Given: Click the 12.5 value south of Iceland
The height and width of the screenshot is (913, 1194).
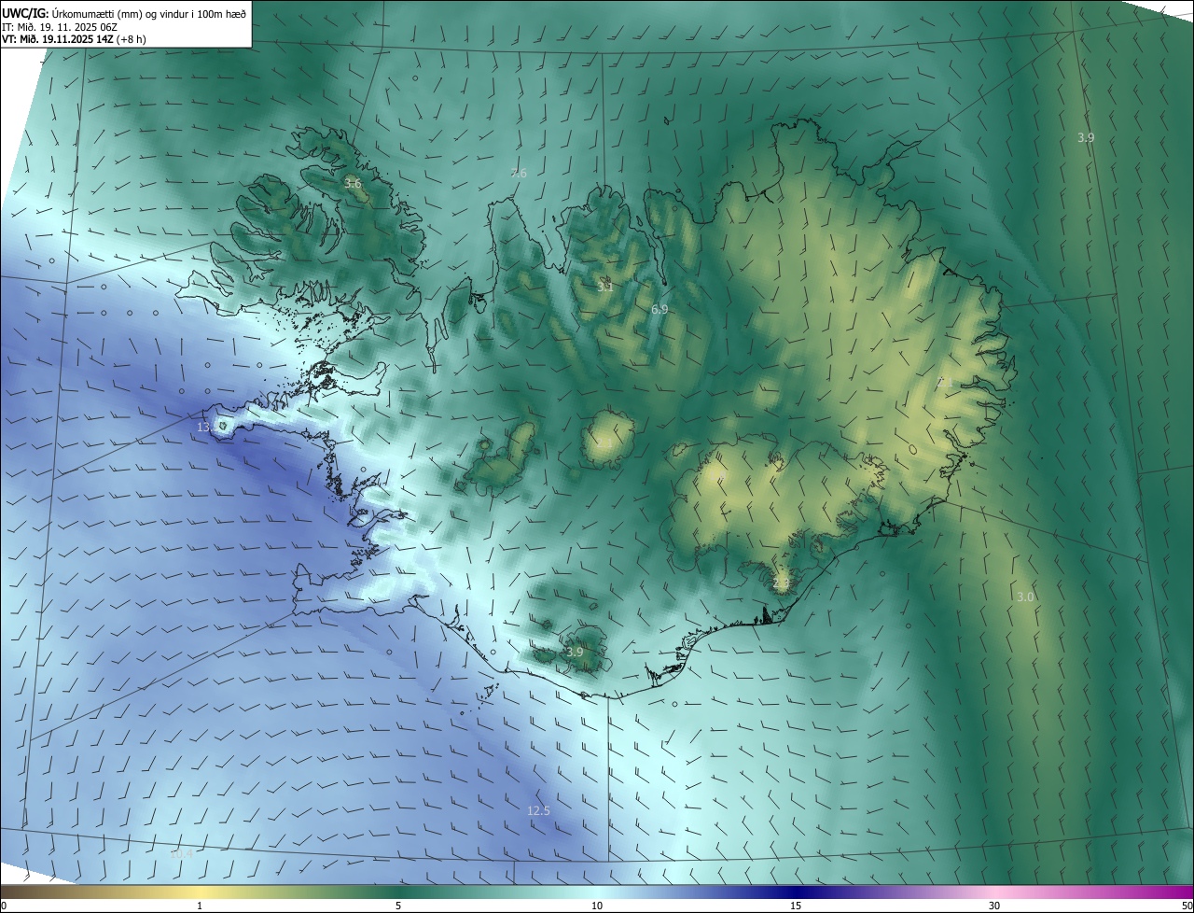Looking at the screenshot, I should tap(538, 811).
